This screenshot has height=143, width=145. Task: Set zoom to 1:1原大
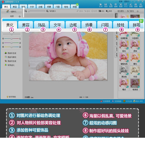point(53,11)
